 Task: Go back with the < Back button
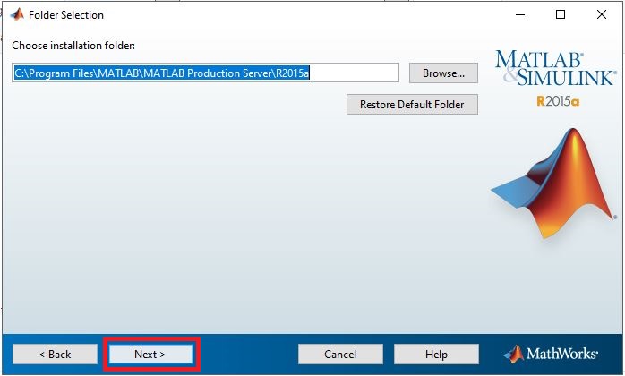point(55,355)
